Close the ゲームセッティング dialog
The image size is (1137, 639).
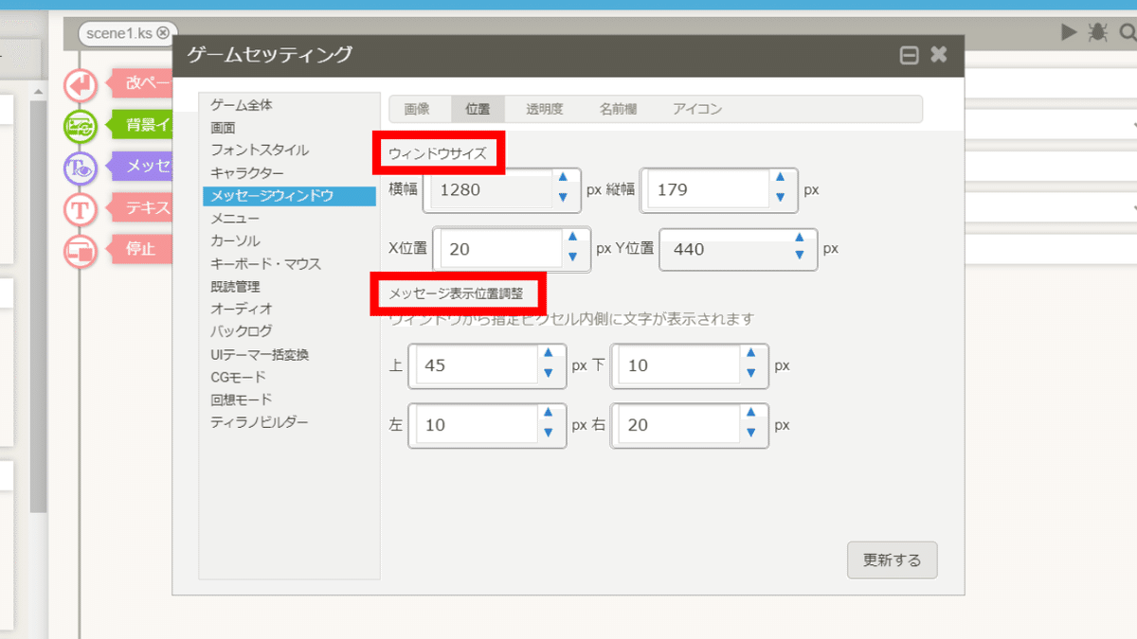pyautogui.click(x=938, y=55)
